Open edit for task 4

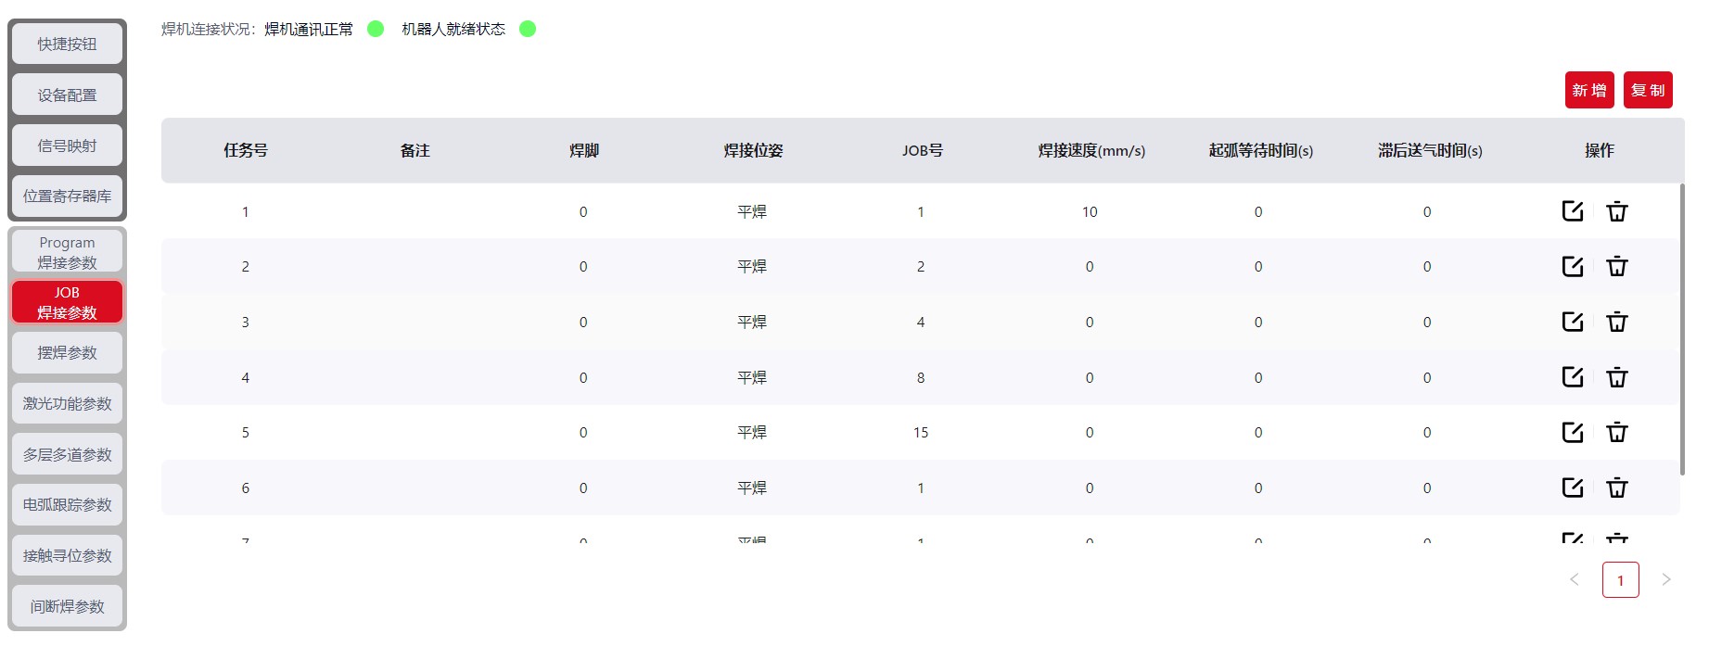1572,377
